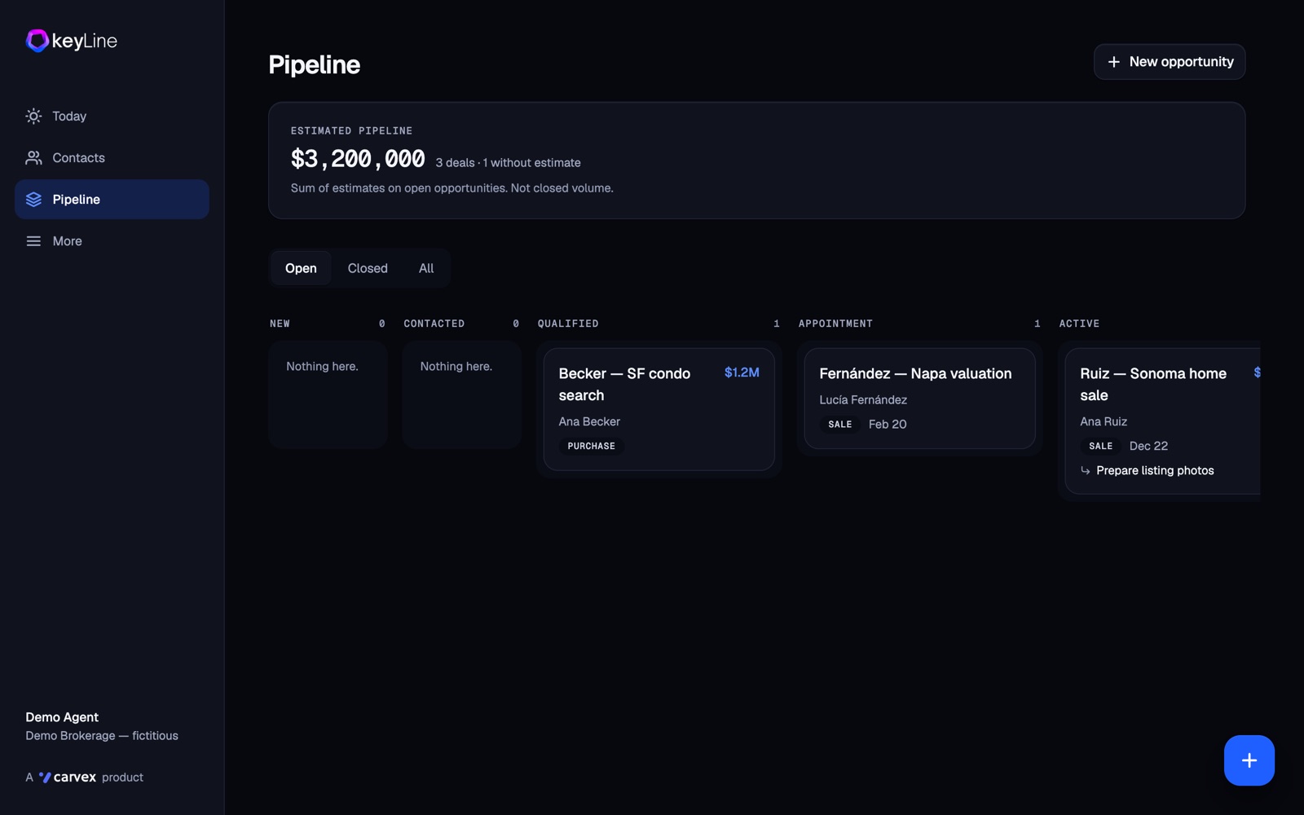Click the '3 deals · 1 without estimate' text
The height and width of the screenshot is (815, 1304).
508,163
